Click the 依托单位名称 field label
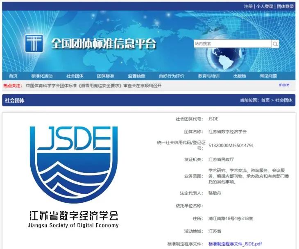Viewport: 299px width, 249px height. click(189, 206)
